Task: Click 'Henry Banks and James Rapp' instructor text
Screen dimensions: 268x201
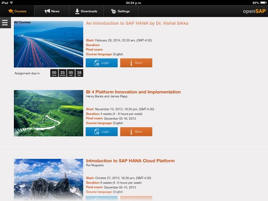Action: [107, 96]
